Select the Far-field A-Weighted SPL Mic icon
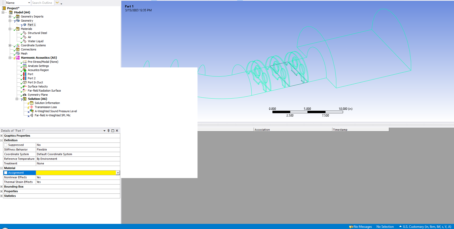The image size is (454, 229). point(32,115)
